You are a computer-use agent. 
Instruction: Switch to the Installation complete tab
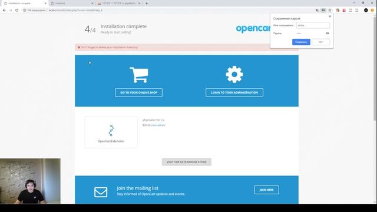(24, 4)
